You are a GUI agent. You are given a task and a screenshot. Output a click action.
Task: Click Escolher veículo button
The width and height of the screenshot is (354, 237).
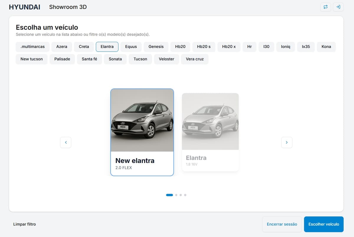[324, 224]
